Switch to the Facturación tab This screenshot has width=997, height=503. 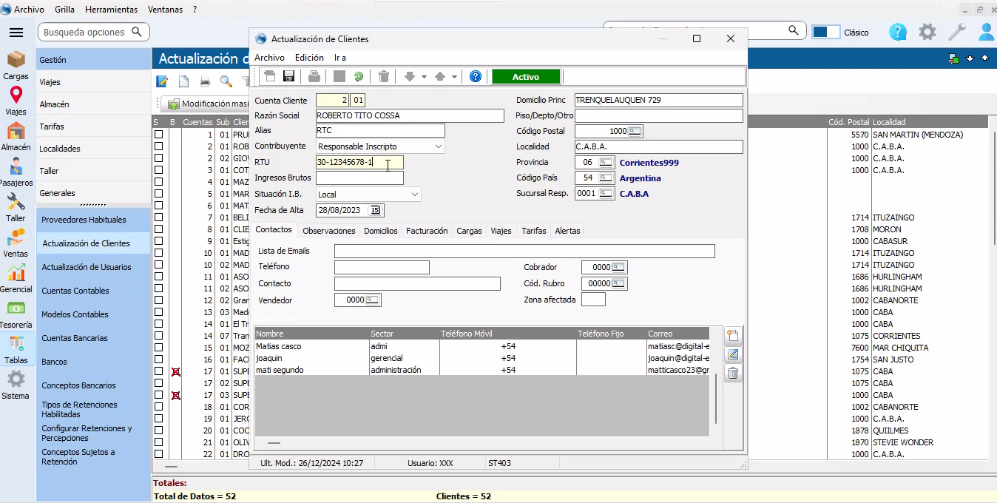[x=427, y=231]
